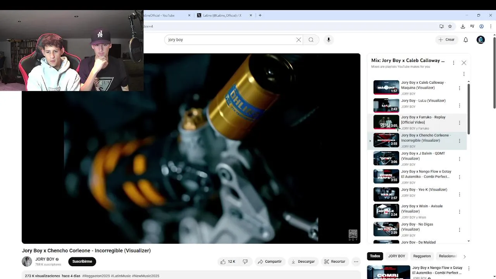Open options for Yes-K (Visualizer)

tap(460, 195)
